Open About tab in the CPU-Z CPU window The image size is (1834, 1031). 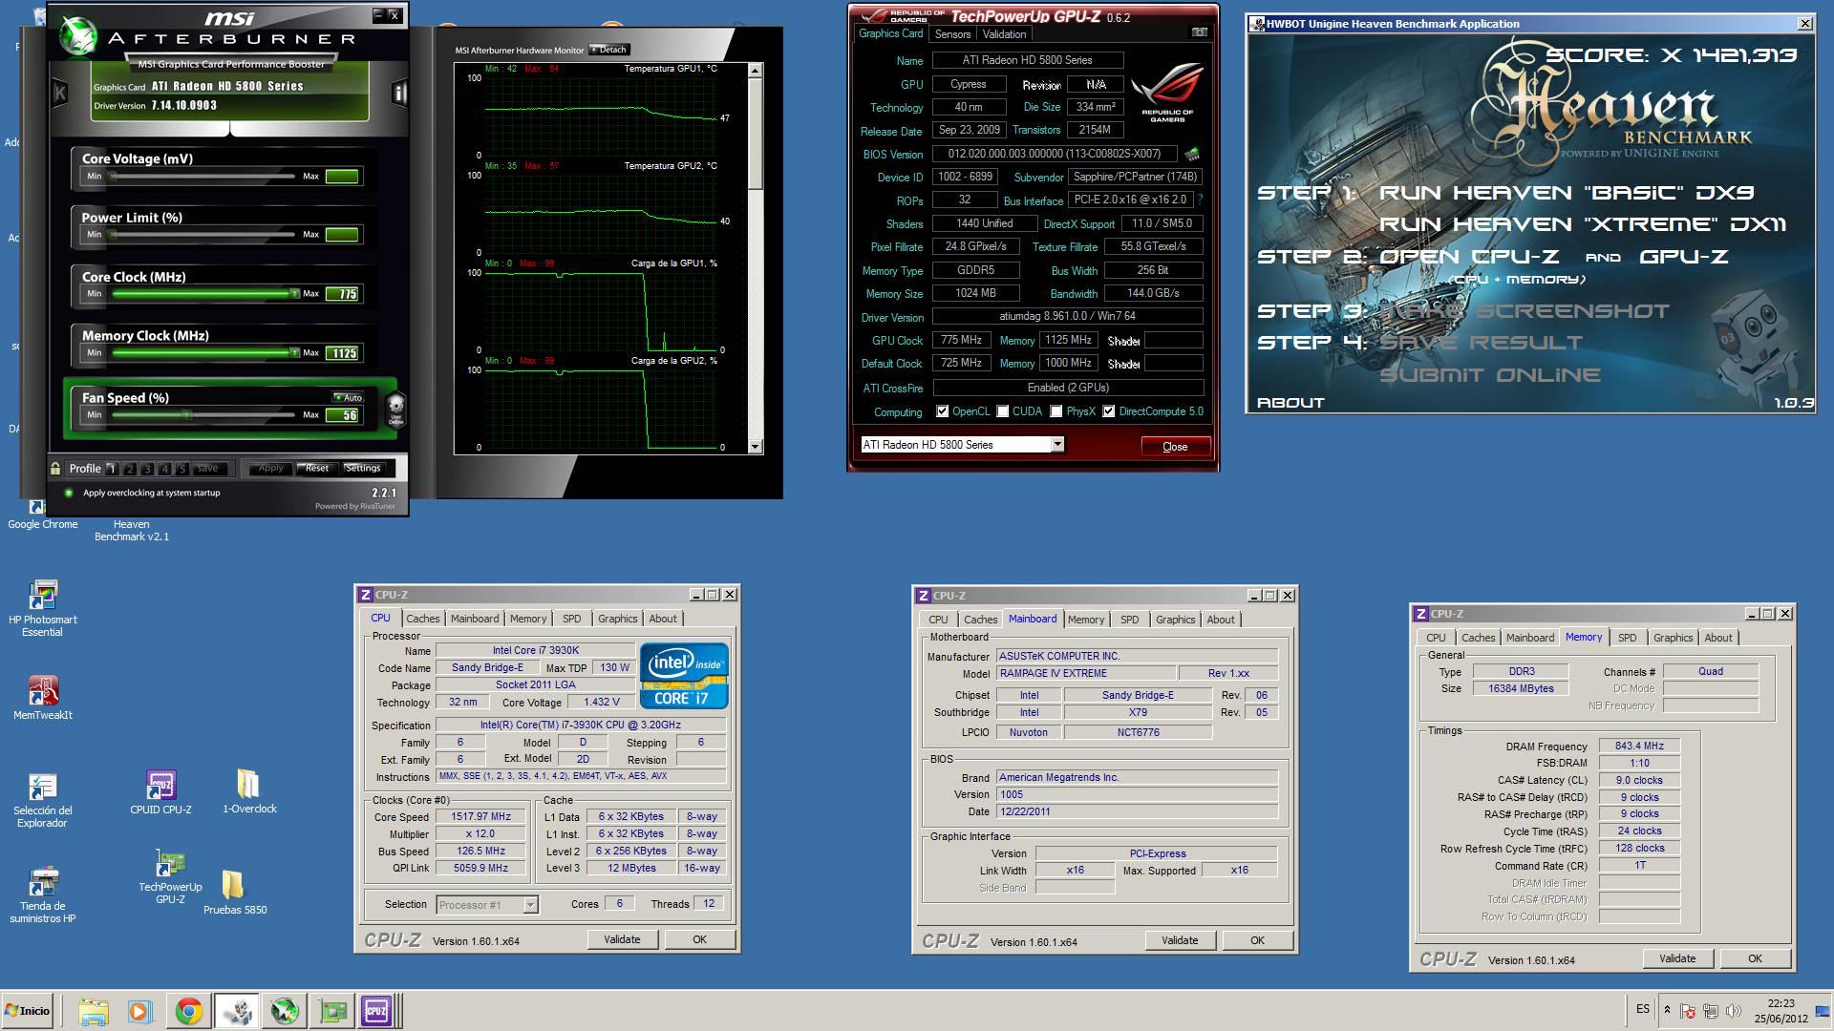(x=663, y=619)
